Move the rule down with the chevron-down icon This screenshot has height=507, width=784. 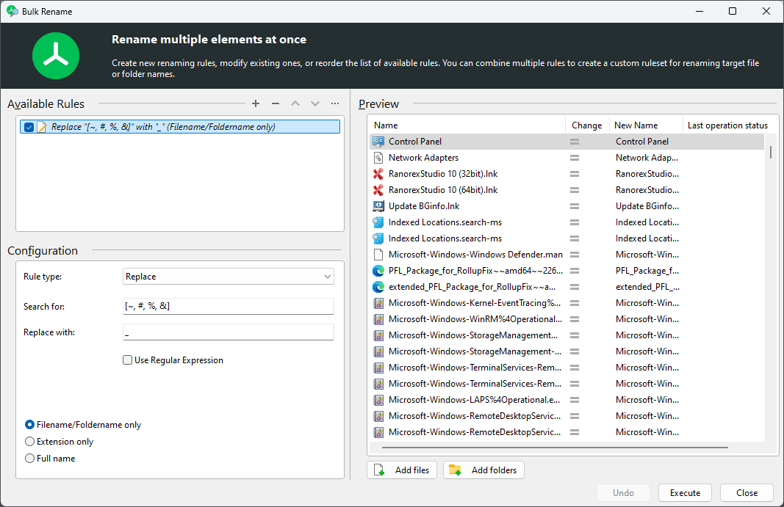click(314, 103)
